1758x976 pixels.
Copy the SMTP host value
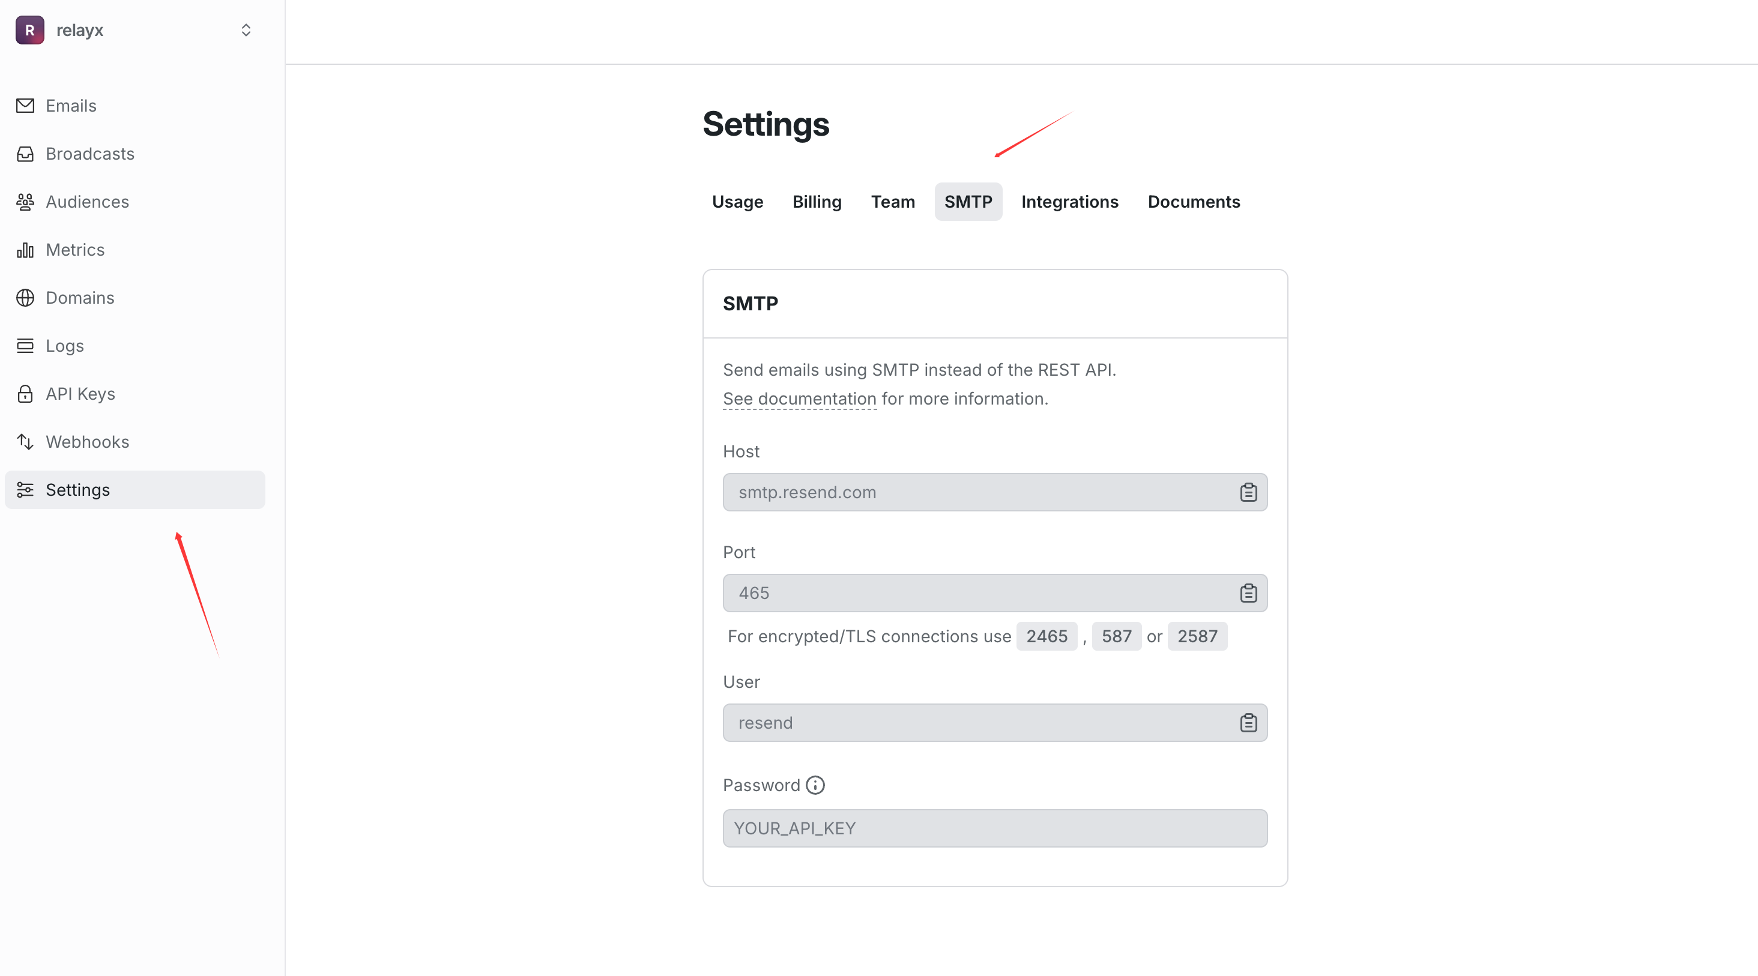[1248, 492]
